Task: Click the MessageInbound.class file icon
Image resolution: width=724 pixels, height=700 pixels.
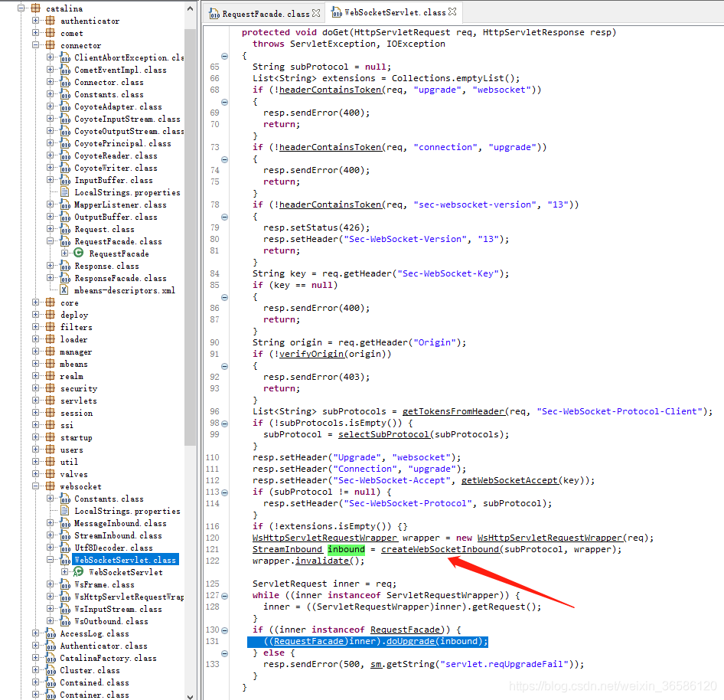Action: click(x=65, y=522)
